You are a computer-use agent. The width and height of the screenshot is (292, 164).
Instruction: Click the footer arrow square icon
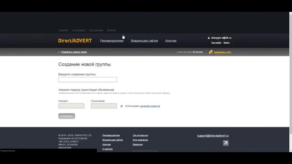click(x=225, y=143)
